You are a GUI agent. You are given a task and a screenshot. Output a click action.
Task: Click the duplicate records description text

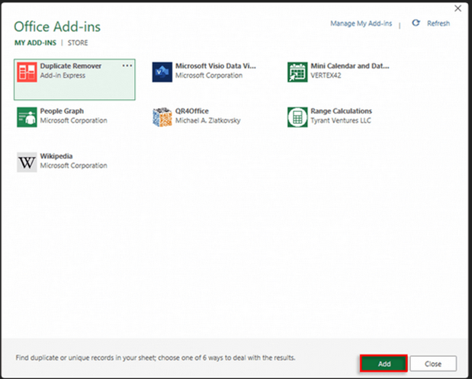pos(156,358)
